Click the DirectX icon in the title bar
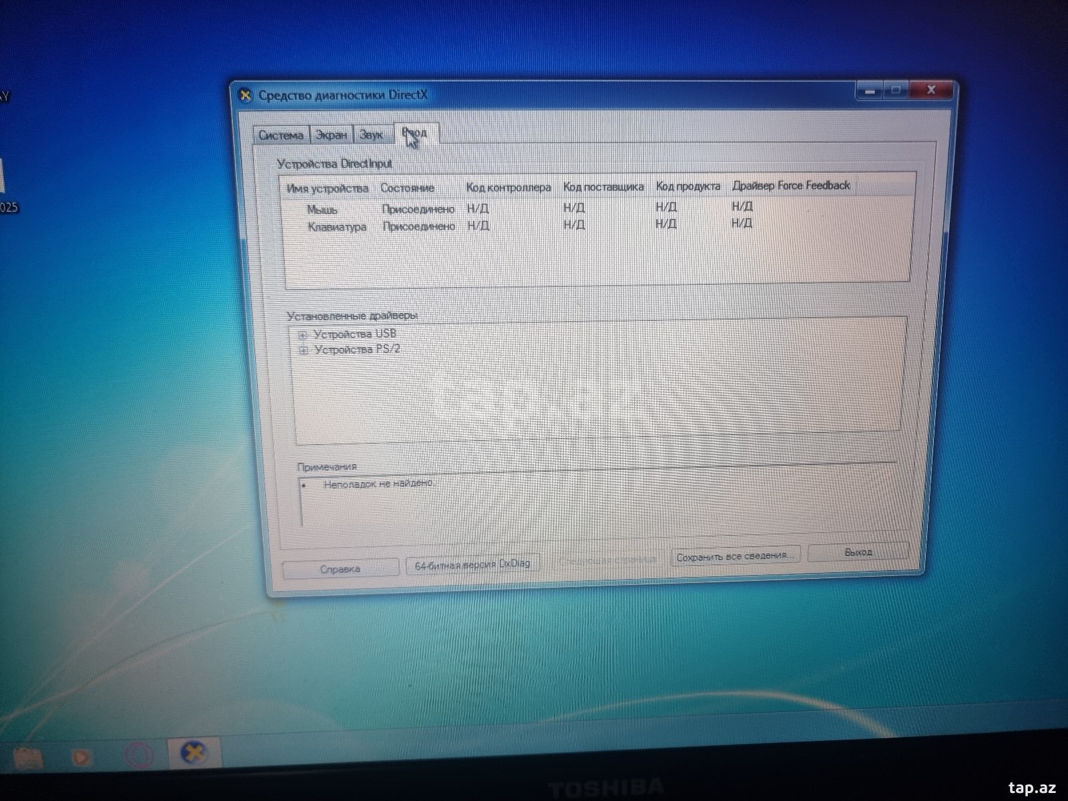 point(246,95)
